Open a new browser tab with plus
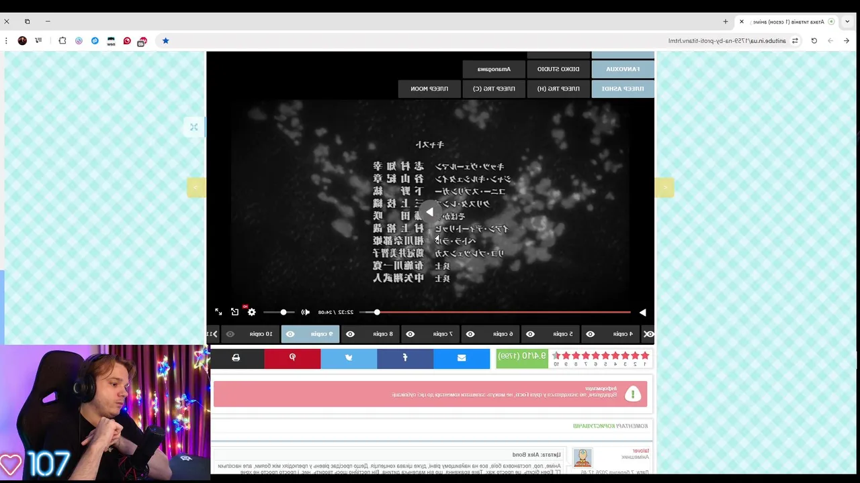 [x=726, y=21]
